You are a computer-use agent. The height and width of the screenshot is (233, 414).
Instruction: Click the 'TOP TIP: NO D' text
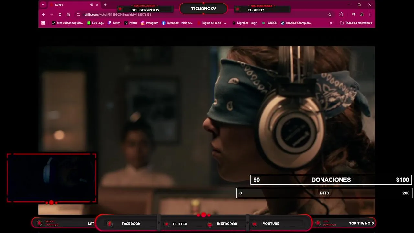361,223
